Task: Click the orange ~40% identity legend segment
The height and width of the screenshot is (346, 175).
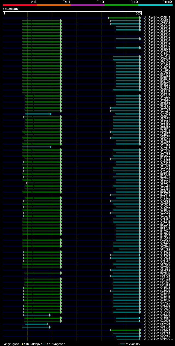Action: click(53, 5)
